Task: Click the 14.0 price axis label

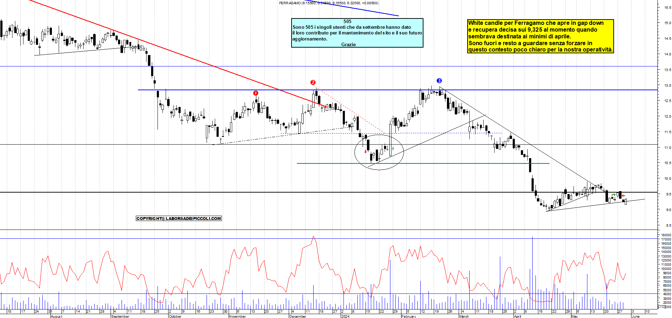Action: pyautogui.click(x=668, y=54)
